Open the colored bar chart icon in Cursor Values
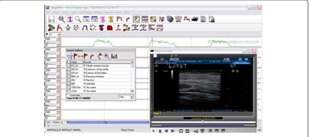 point(114,56)
